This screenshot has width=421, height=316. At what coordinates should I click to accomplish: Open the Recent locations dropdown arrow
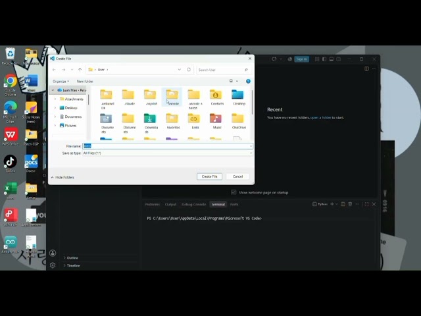coord(72,70)
